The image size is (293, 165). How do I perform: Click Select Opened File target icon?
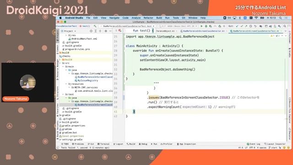[91, 31]
